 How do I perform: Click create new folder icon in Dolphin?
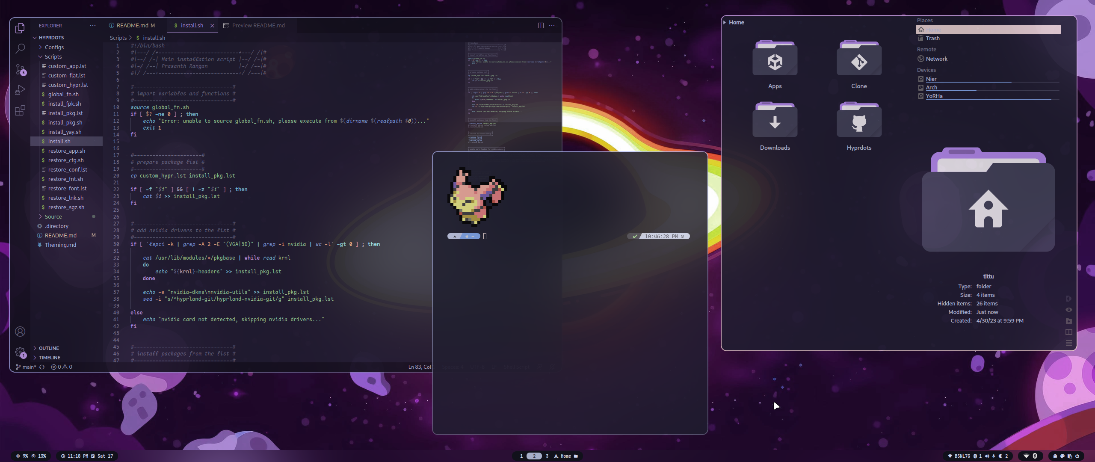[x=1068, y=321]
